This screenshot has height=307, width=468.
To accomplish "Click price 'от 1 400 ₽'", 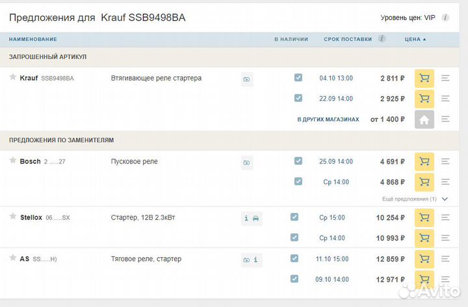I will coord(387,119).
